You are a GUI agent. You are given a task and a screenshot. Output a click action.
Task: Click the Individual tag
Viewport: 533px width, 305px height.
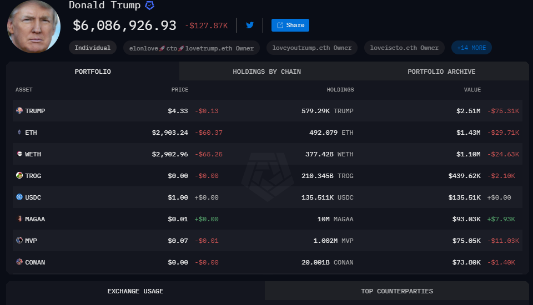point(93,48)
